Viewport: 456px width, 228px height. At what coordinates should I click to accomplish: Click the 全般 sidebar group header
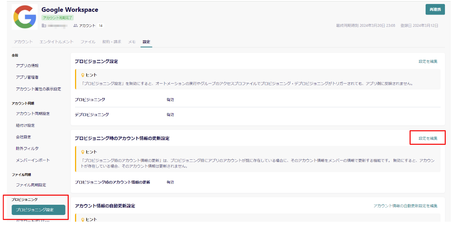click(15, 55)
